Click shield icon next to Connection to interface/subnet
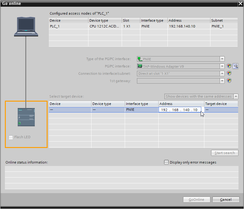Viewport: 244px width, 209px height. (x=229, y=73)
